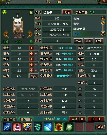107x135 pixels.
Task: Click the 出战 deploy button
Action: [78, 41]
